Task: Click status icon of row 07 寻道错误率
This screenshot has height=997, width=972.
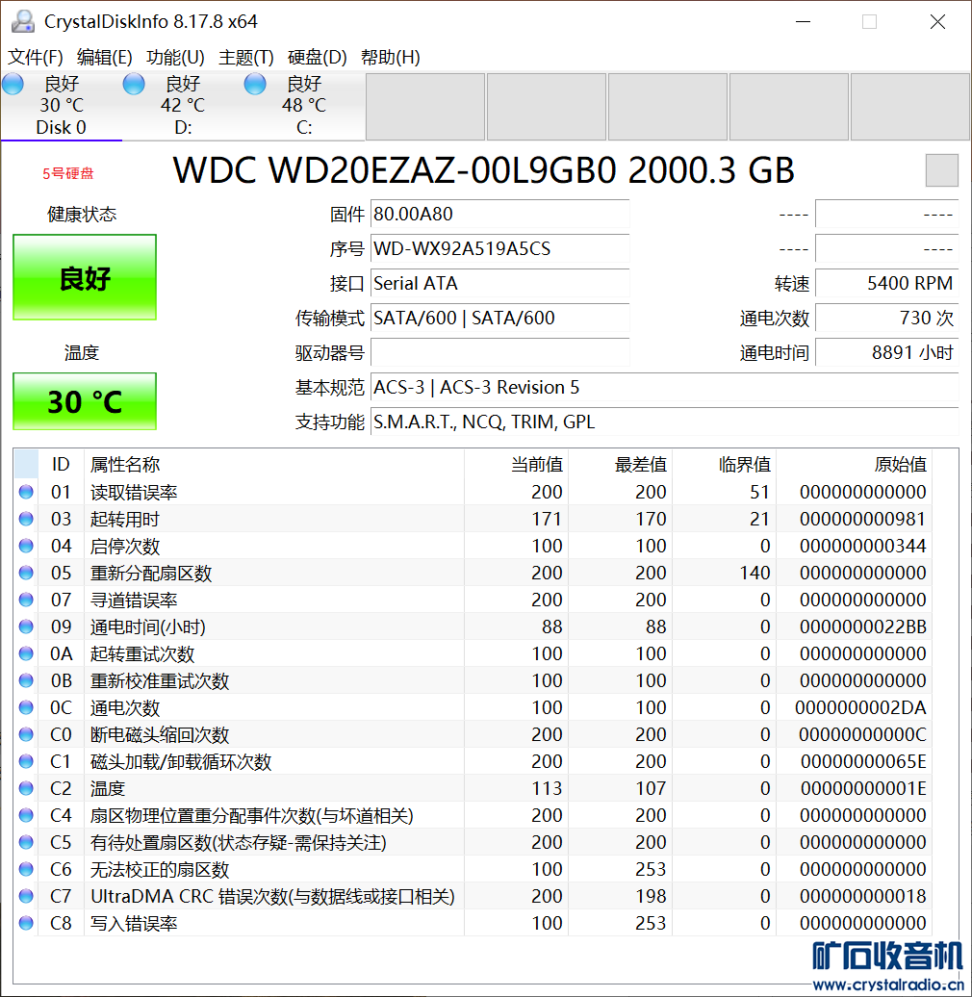Action: coord(26,600)
